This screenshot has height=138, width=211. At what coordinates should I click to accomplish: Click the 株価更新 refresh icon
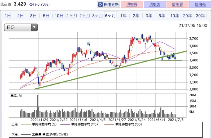click(100, 4)
